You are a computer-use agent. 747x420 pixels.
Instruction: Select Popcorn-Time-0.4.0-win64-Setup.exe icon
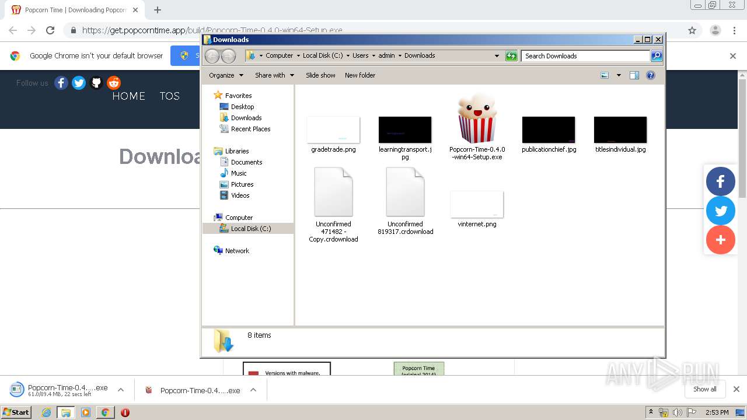coord(477,119)
